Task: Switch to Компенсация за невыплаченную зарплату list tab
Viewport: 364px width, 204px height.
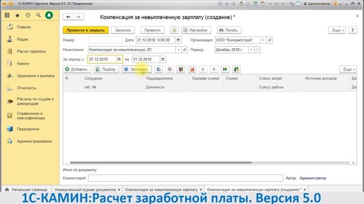Action: coord(162,189)
